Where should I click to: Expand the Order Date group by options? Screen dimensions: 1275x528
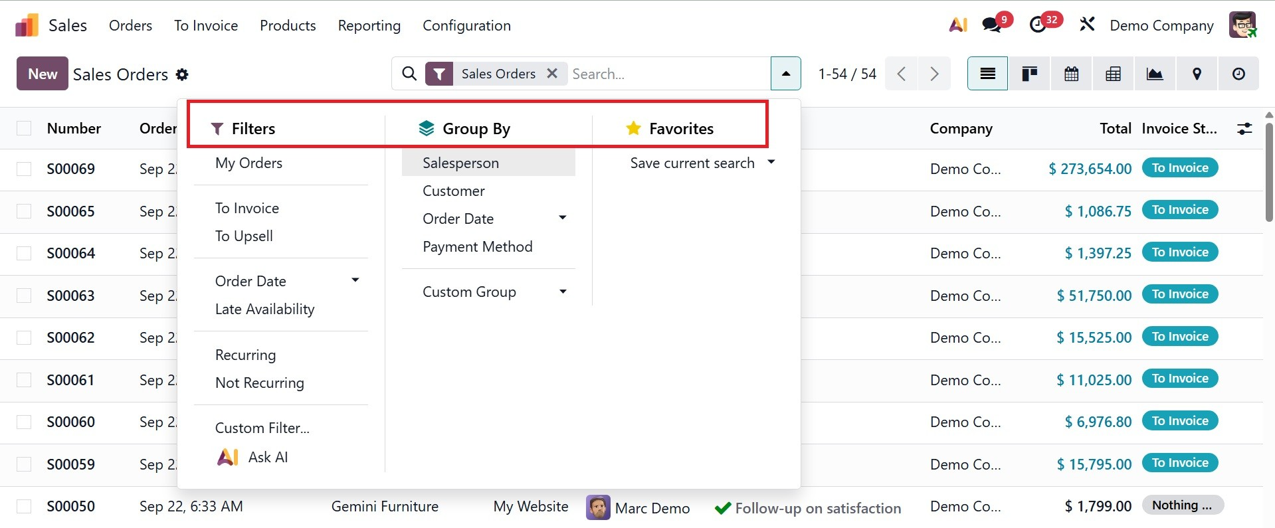tap(563, 218)
